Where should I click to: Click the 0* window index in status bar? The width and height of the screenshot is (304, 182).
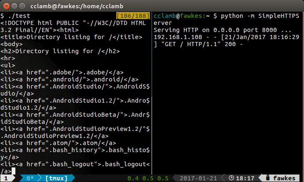coord(30,178)
